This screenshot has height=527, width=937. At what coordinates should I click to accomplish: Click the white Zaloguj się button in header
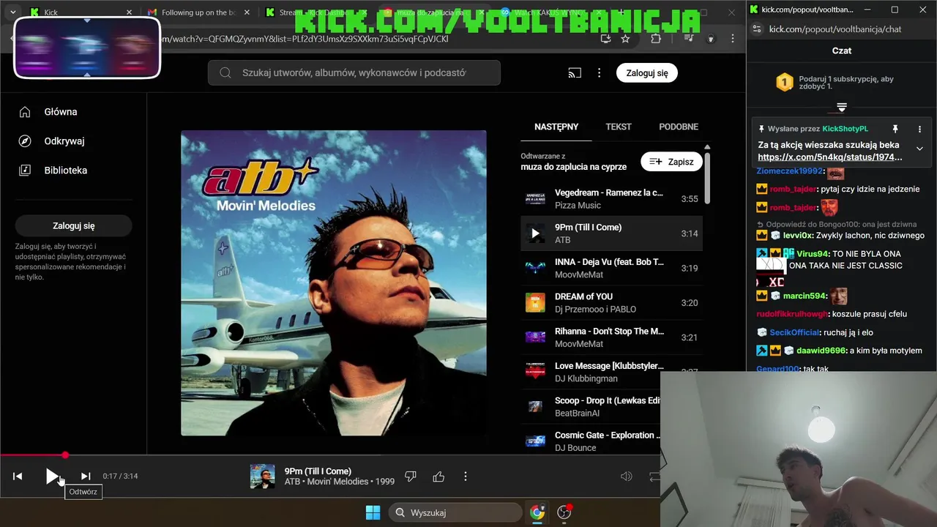pyautogui.click(x=647, y=73)
